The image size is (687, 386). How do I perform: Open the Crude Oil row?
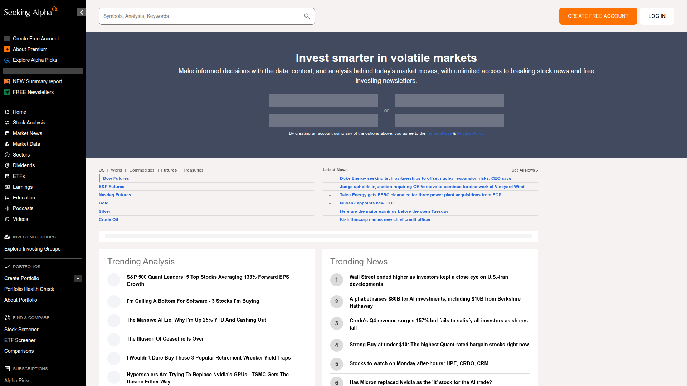click(x=206, y=219)
